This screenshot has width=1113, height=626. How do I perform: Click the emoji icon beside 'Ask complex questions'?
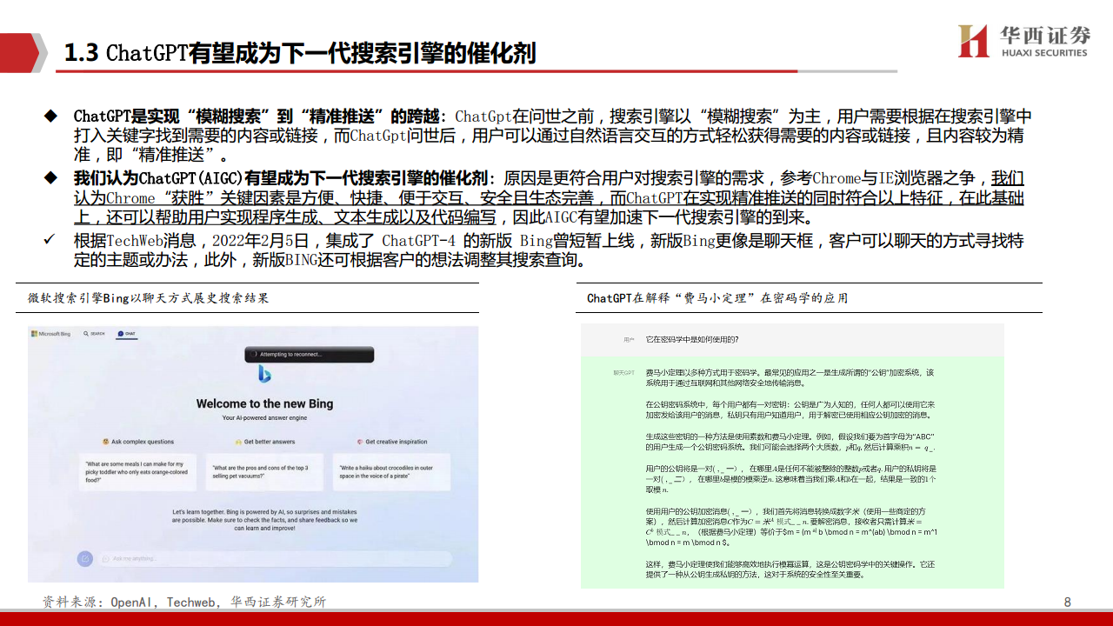coord(106,442)
